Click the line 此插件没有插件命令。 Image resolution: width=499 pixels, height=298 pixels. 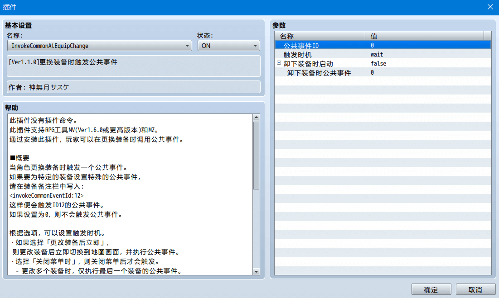[x=44, y=120]
